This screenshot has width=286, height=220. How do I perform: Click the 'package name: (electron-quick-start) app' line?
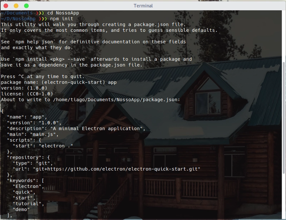tap(59, 82)
